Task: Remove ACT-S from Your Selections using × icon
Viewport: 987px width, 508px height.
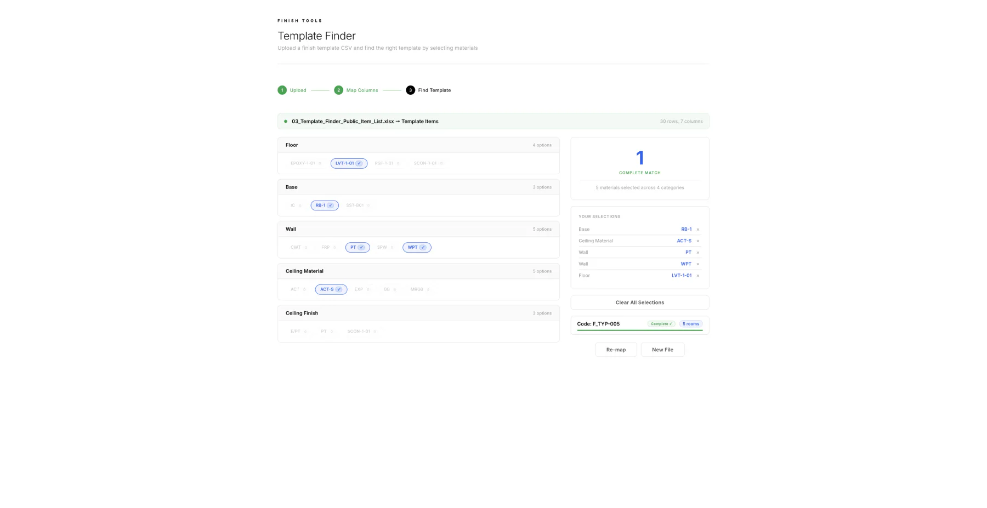Action: point(697,241)
